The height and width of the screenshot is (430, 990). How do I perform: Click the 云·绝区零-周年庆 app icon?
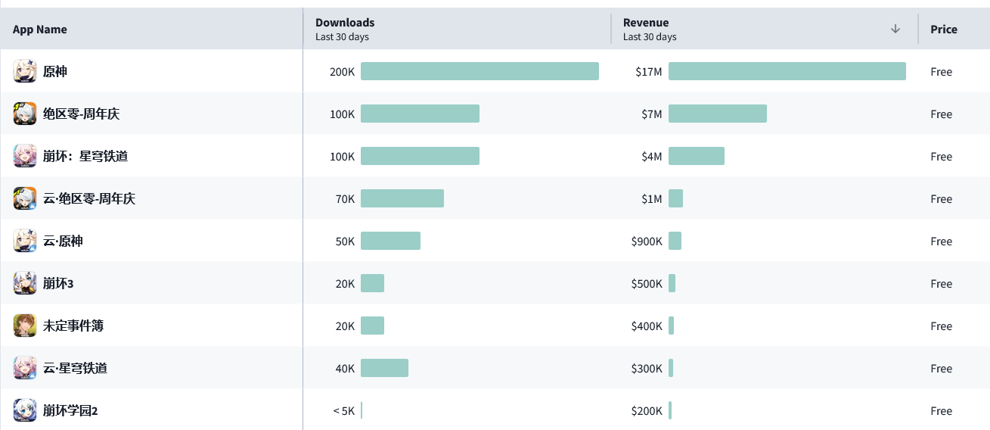pos(25,198)
